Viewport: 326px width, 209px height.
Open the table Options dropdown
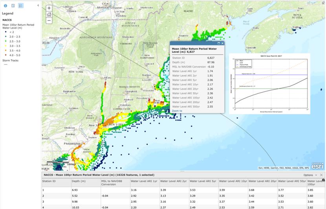pyautogui.click(x=310, y=175)
